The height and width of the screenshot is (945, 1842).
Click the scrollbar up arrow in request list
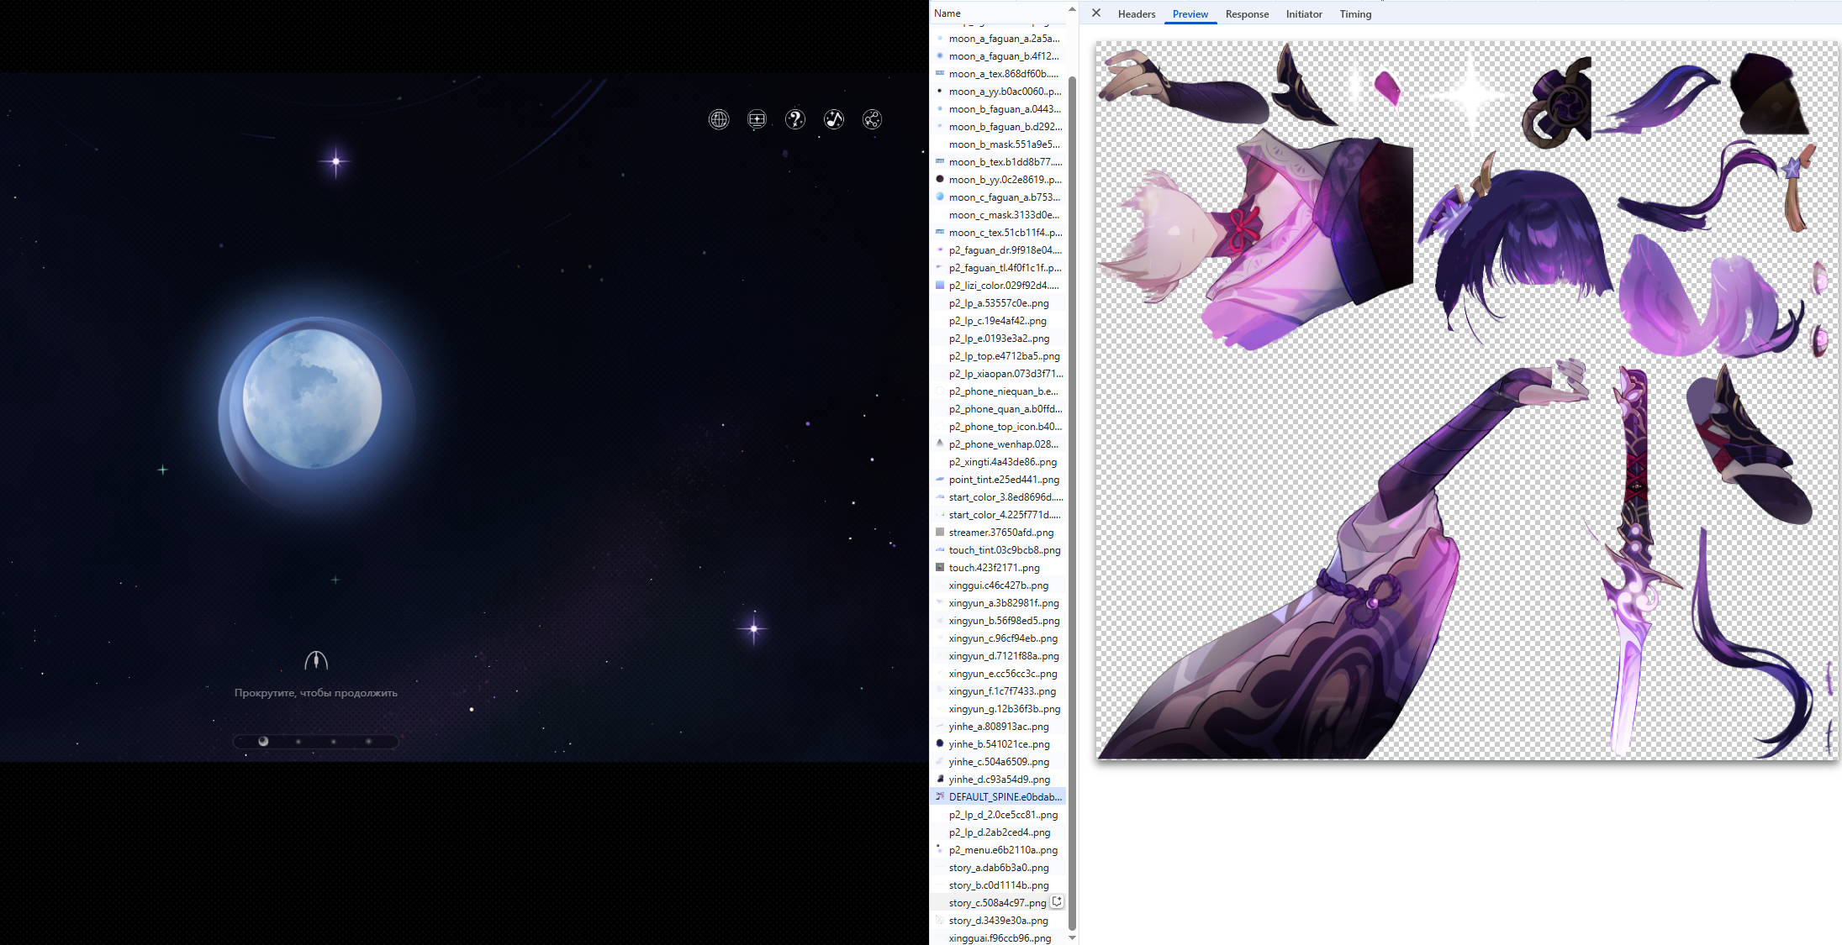[1072, 10]
